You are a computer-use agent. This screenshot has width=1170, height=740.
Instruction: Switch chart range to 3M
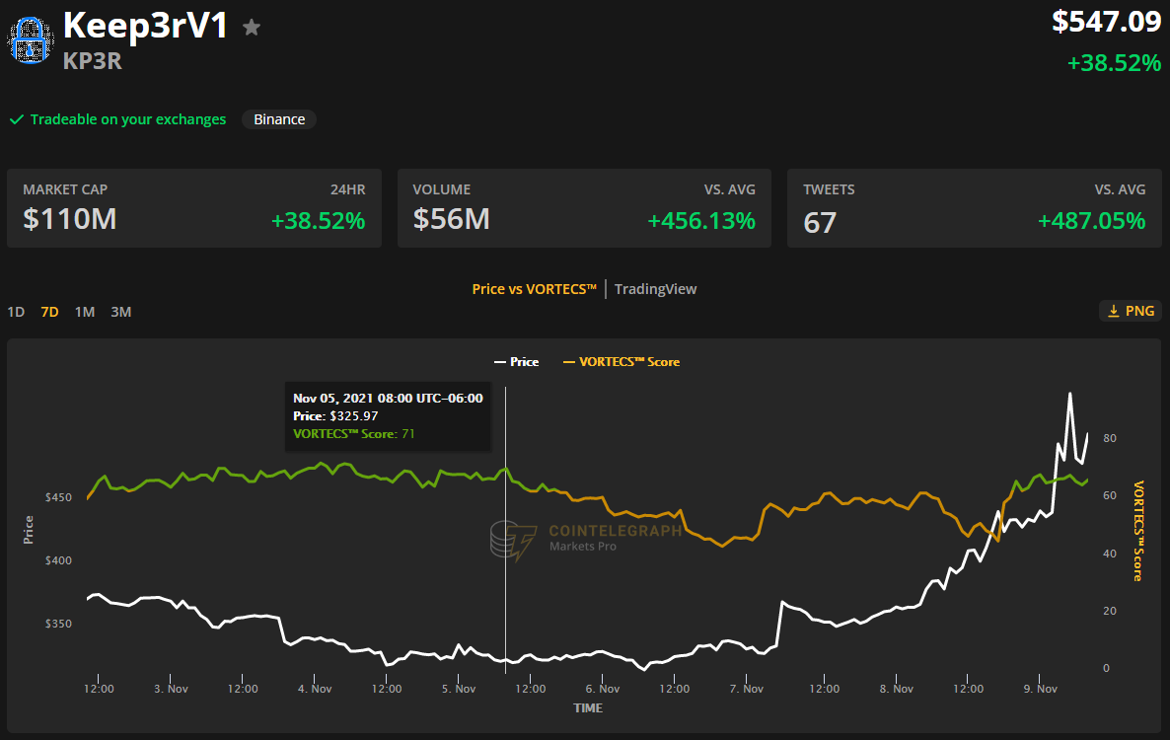coord(121,312)
